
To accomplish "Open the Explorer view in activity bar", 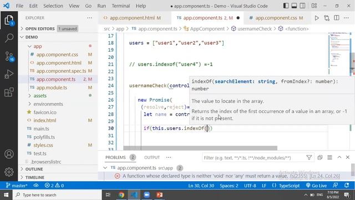I will [x=9, y=21].
